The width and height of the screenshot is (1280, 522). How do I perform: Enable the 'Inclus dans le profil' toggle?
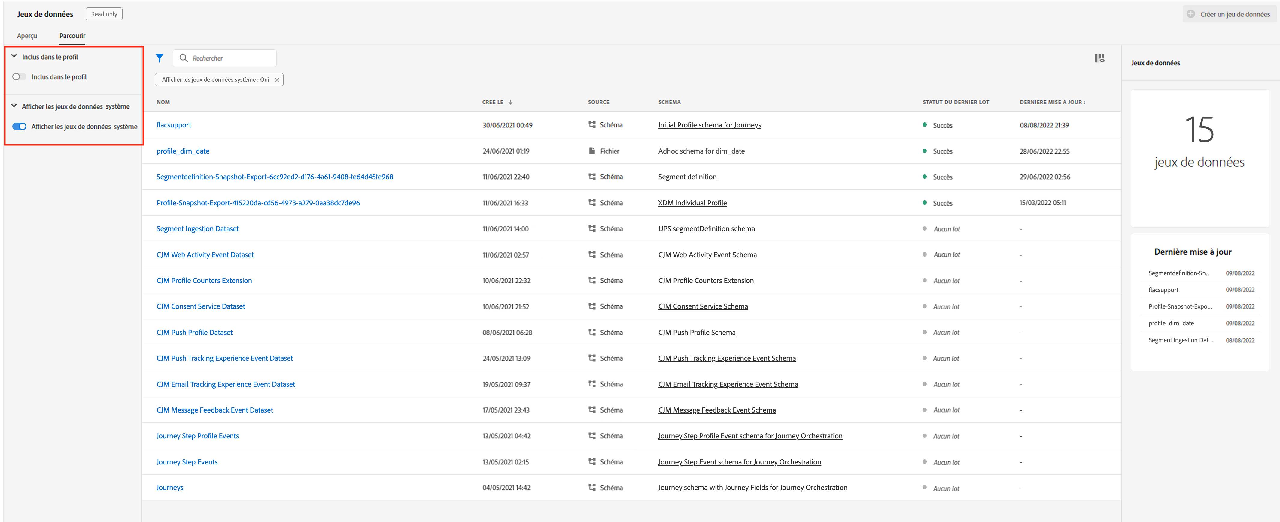click(19, 77)
